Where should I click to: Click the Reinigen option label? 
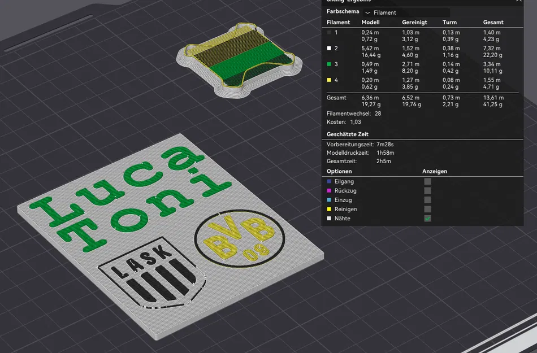pos(345,209)
